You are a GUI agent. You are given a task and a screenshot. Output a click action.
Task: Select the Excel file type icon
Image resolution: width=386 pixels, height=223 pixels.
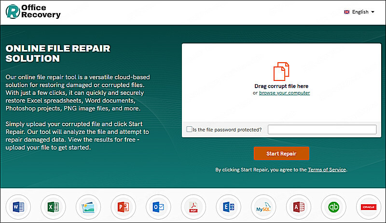point(53,207)
